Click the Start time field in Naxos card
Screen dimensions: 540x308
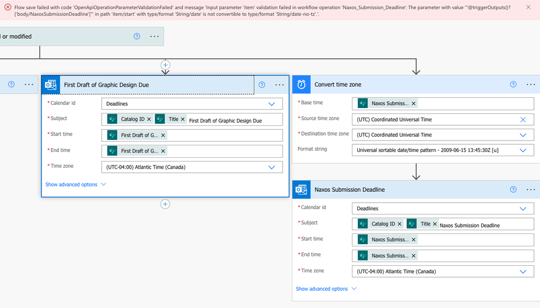point(443,240)
